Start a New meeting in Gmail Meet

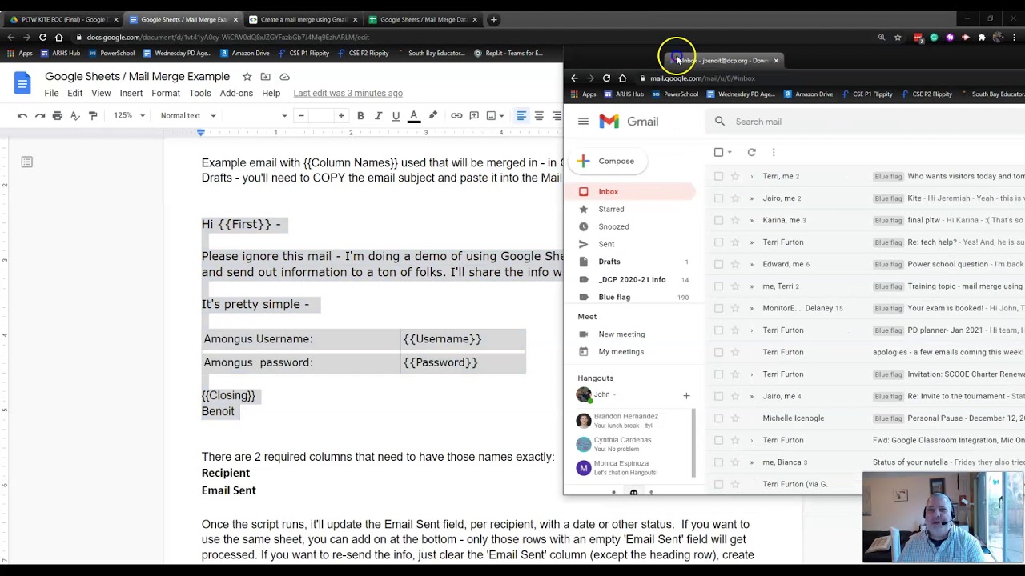(x=621, y=334)
